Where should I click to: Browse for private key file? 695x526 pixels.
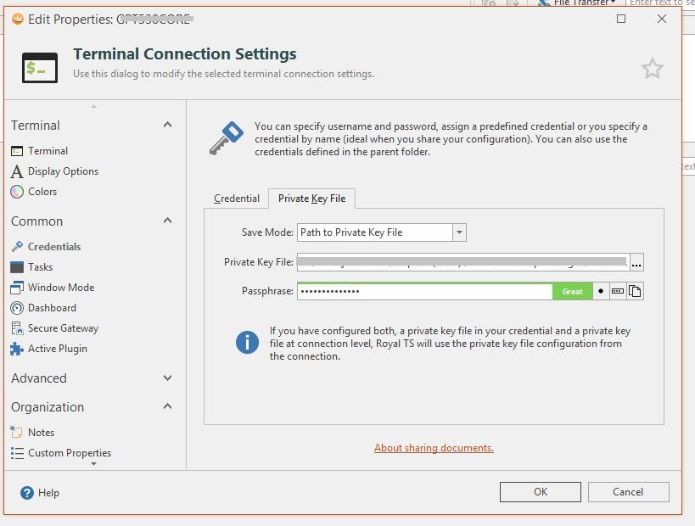tap(636, 262)
